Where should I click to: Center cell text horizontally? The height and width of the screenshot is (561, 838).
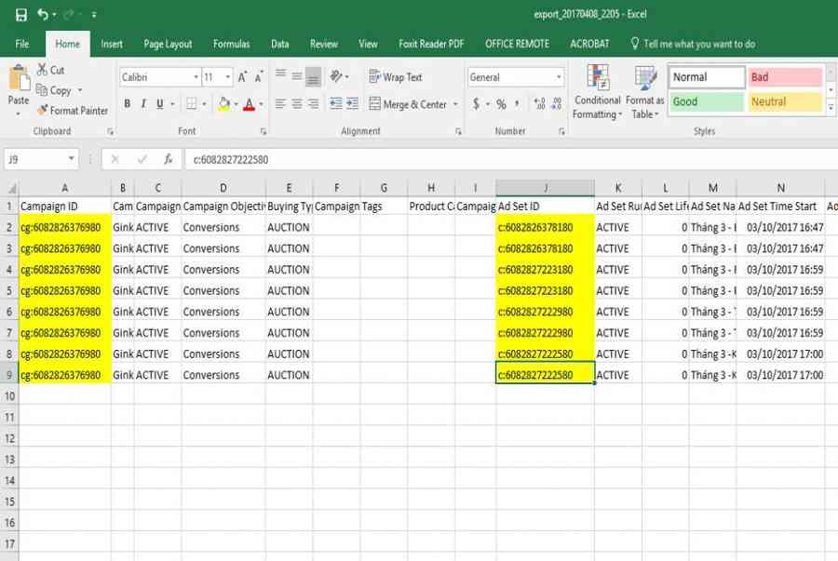point(297,103)
